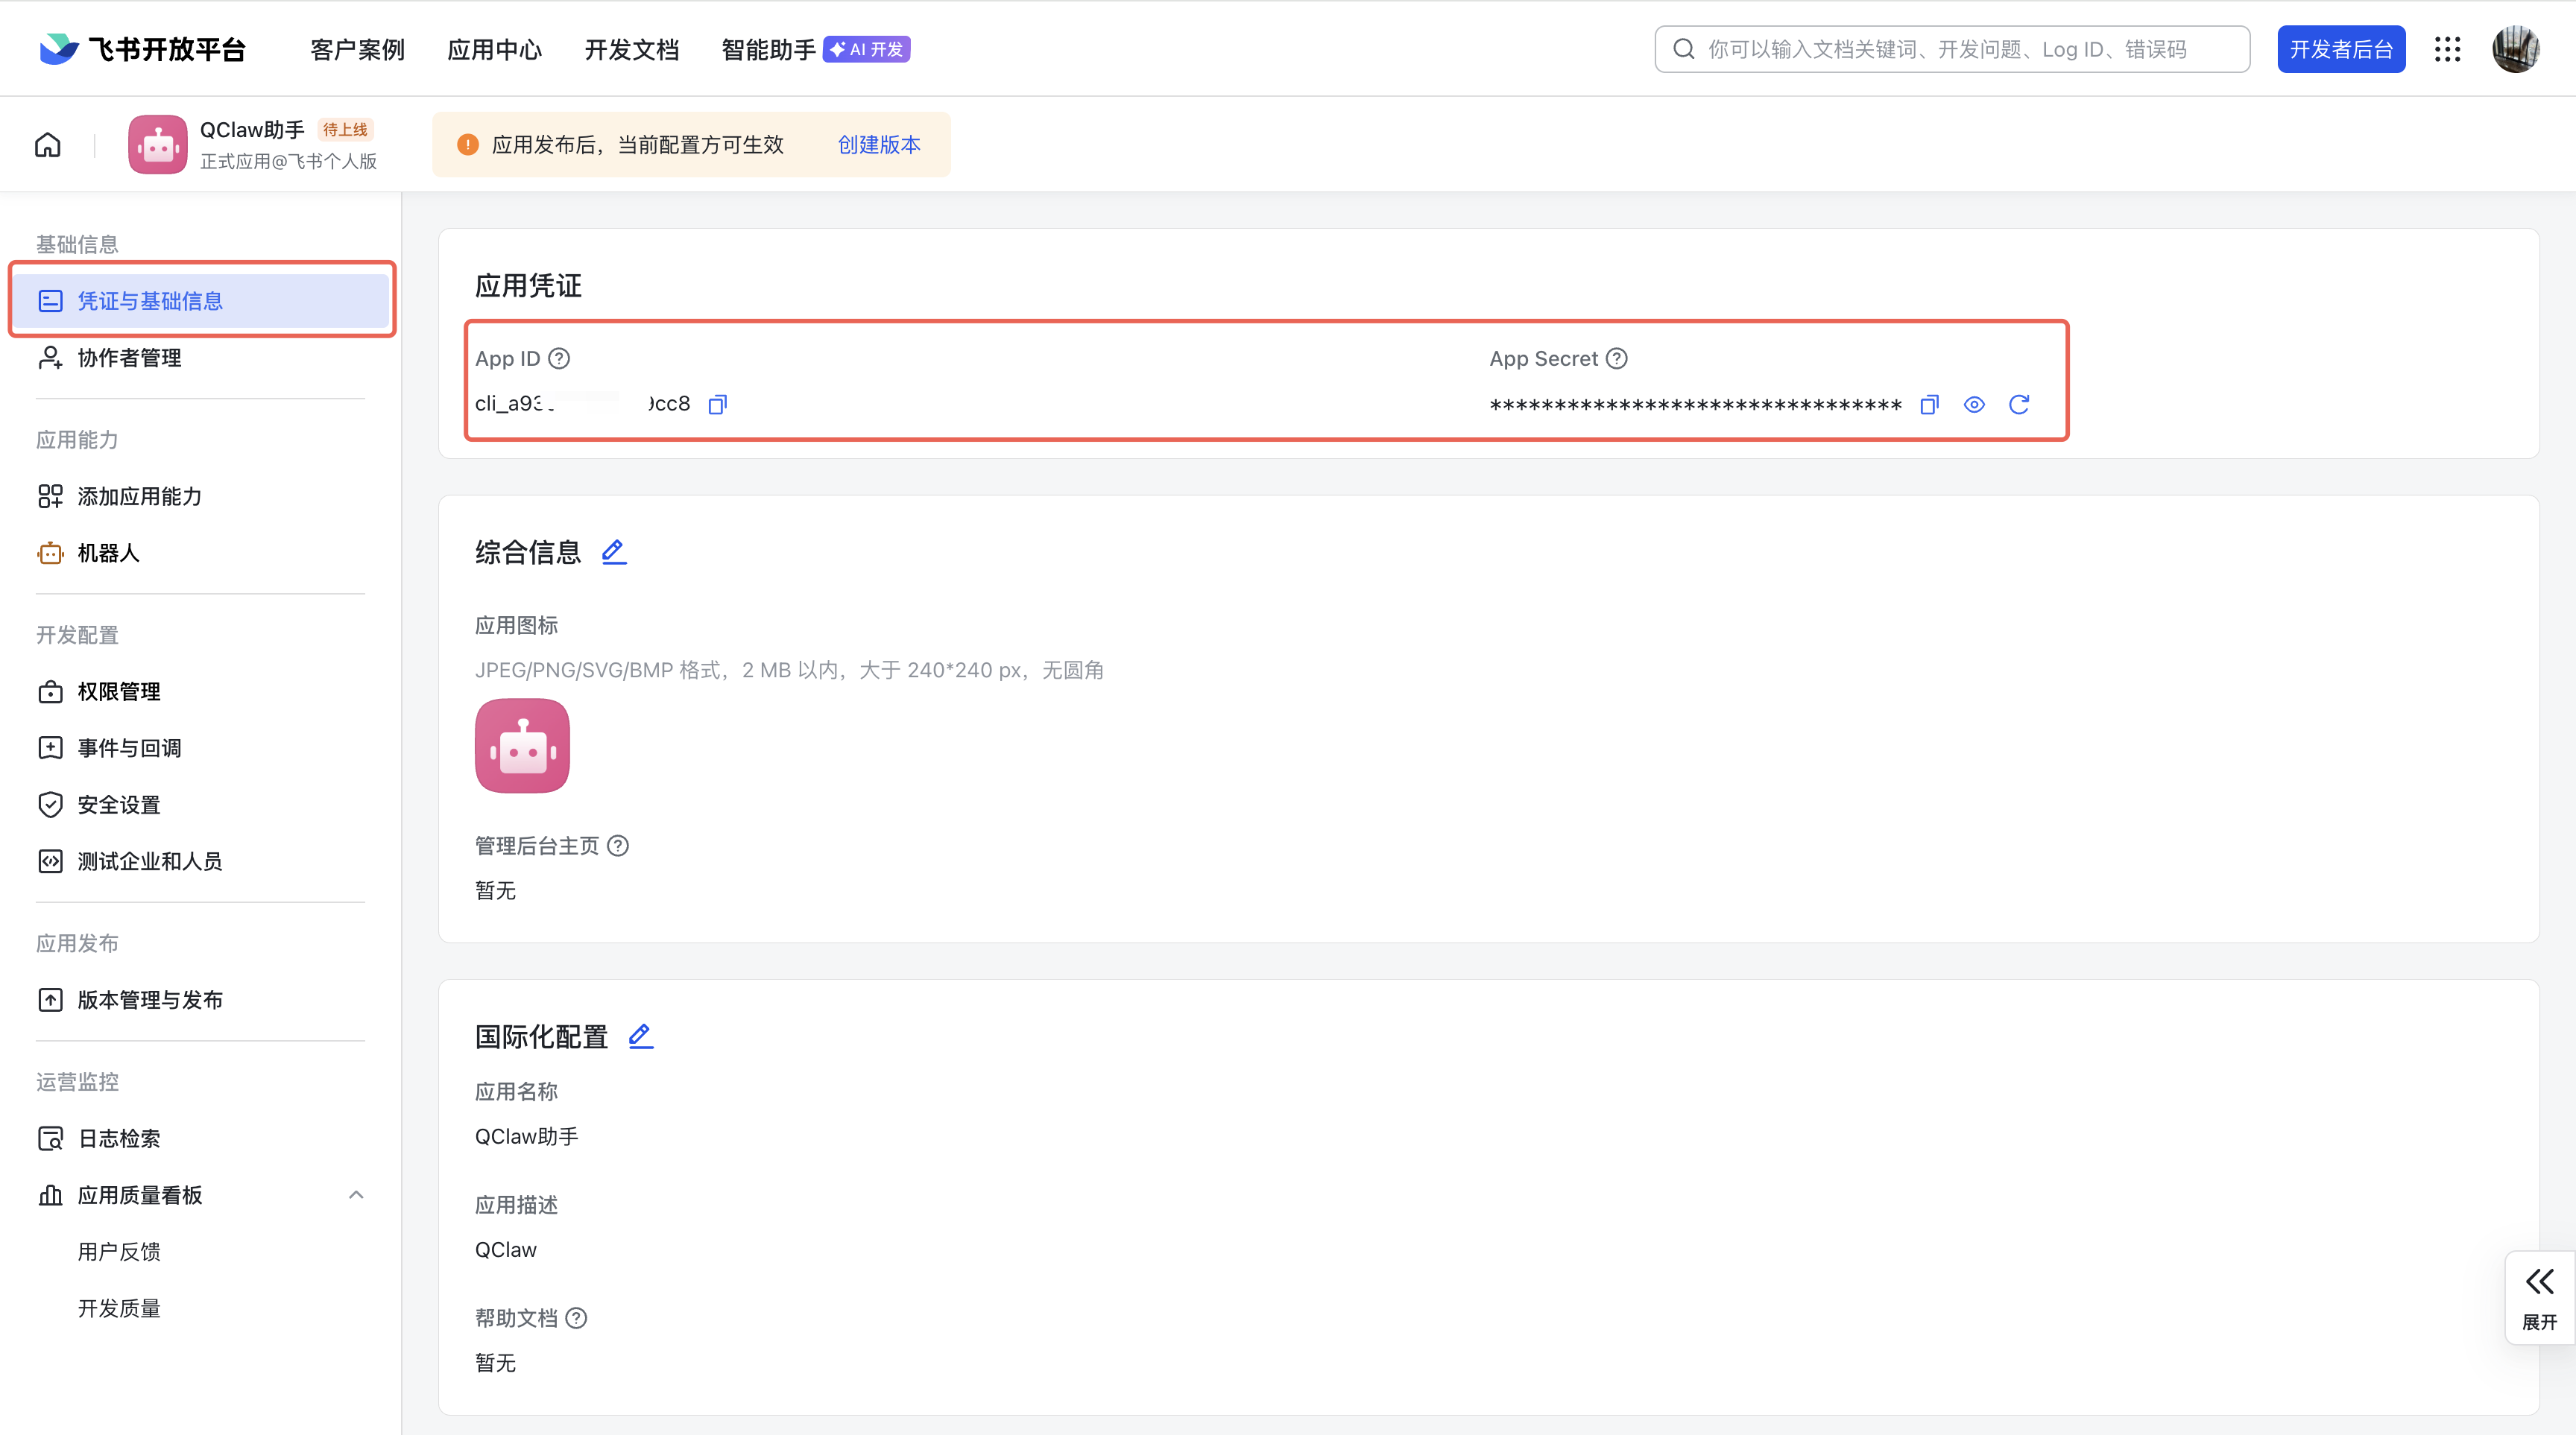Expand the side panel with 展开
Viewport: 2576px width, 1435px height.
coord(2539,1297)
